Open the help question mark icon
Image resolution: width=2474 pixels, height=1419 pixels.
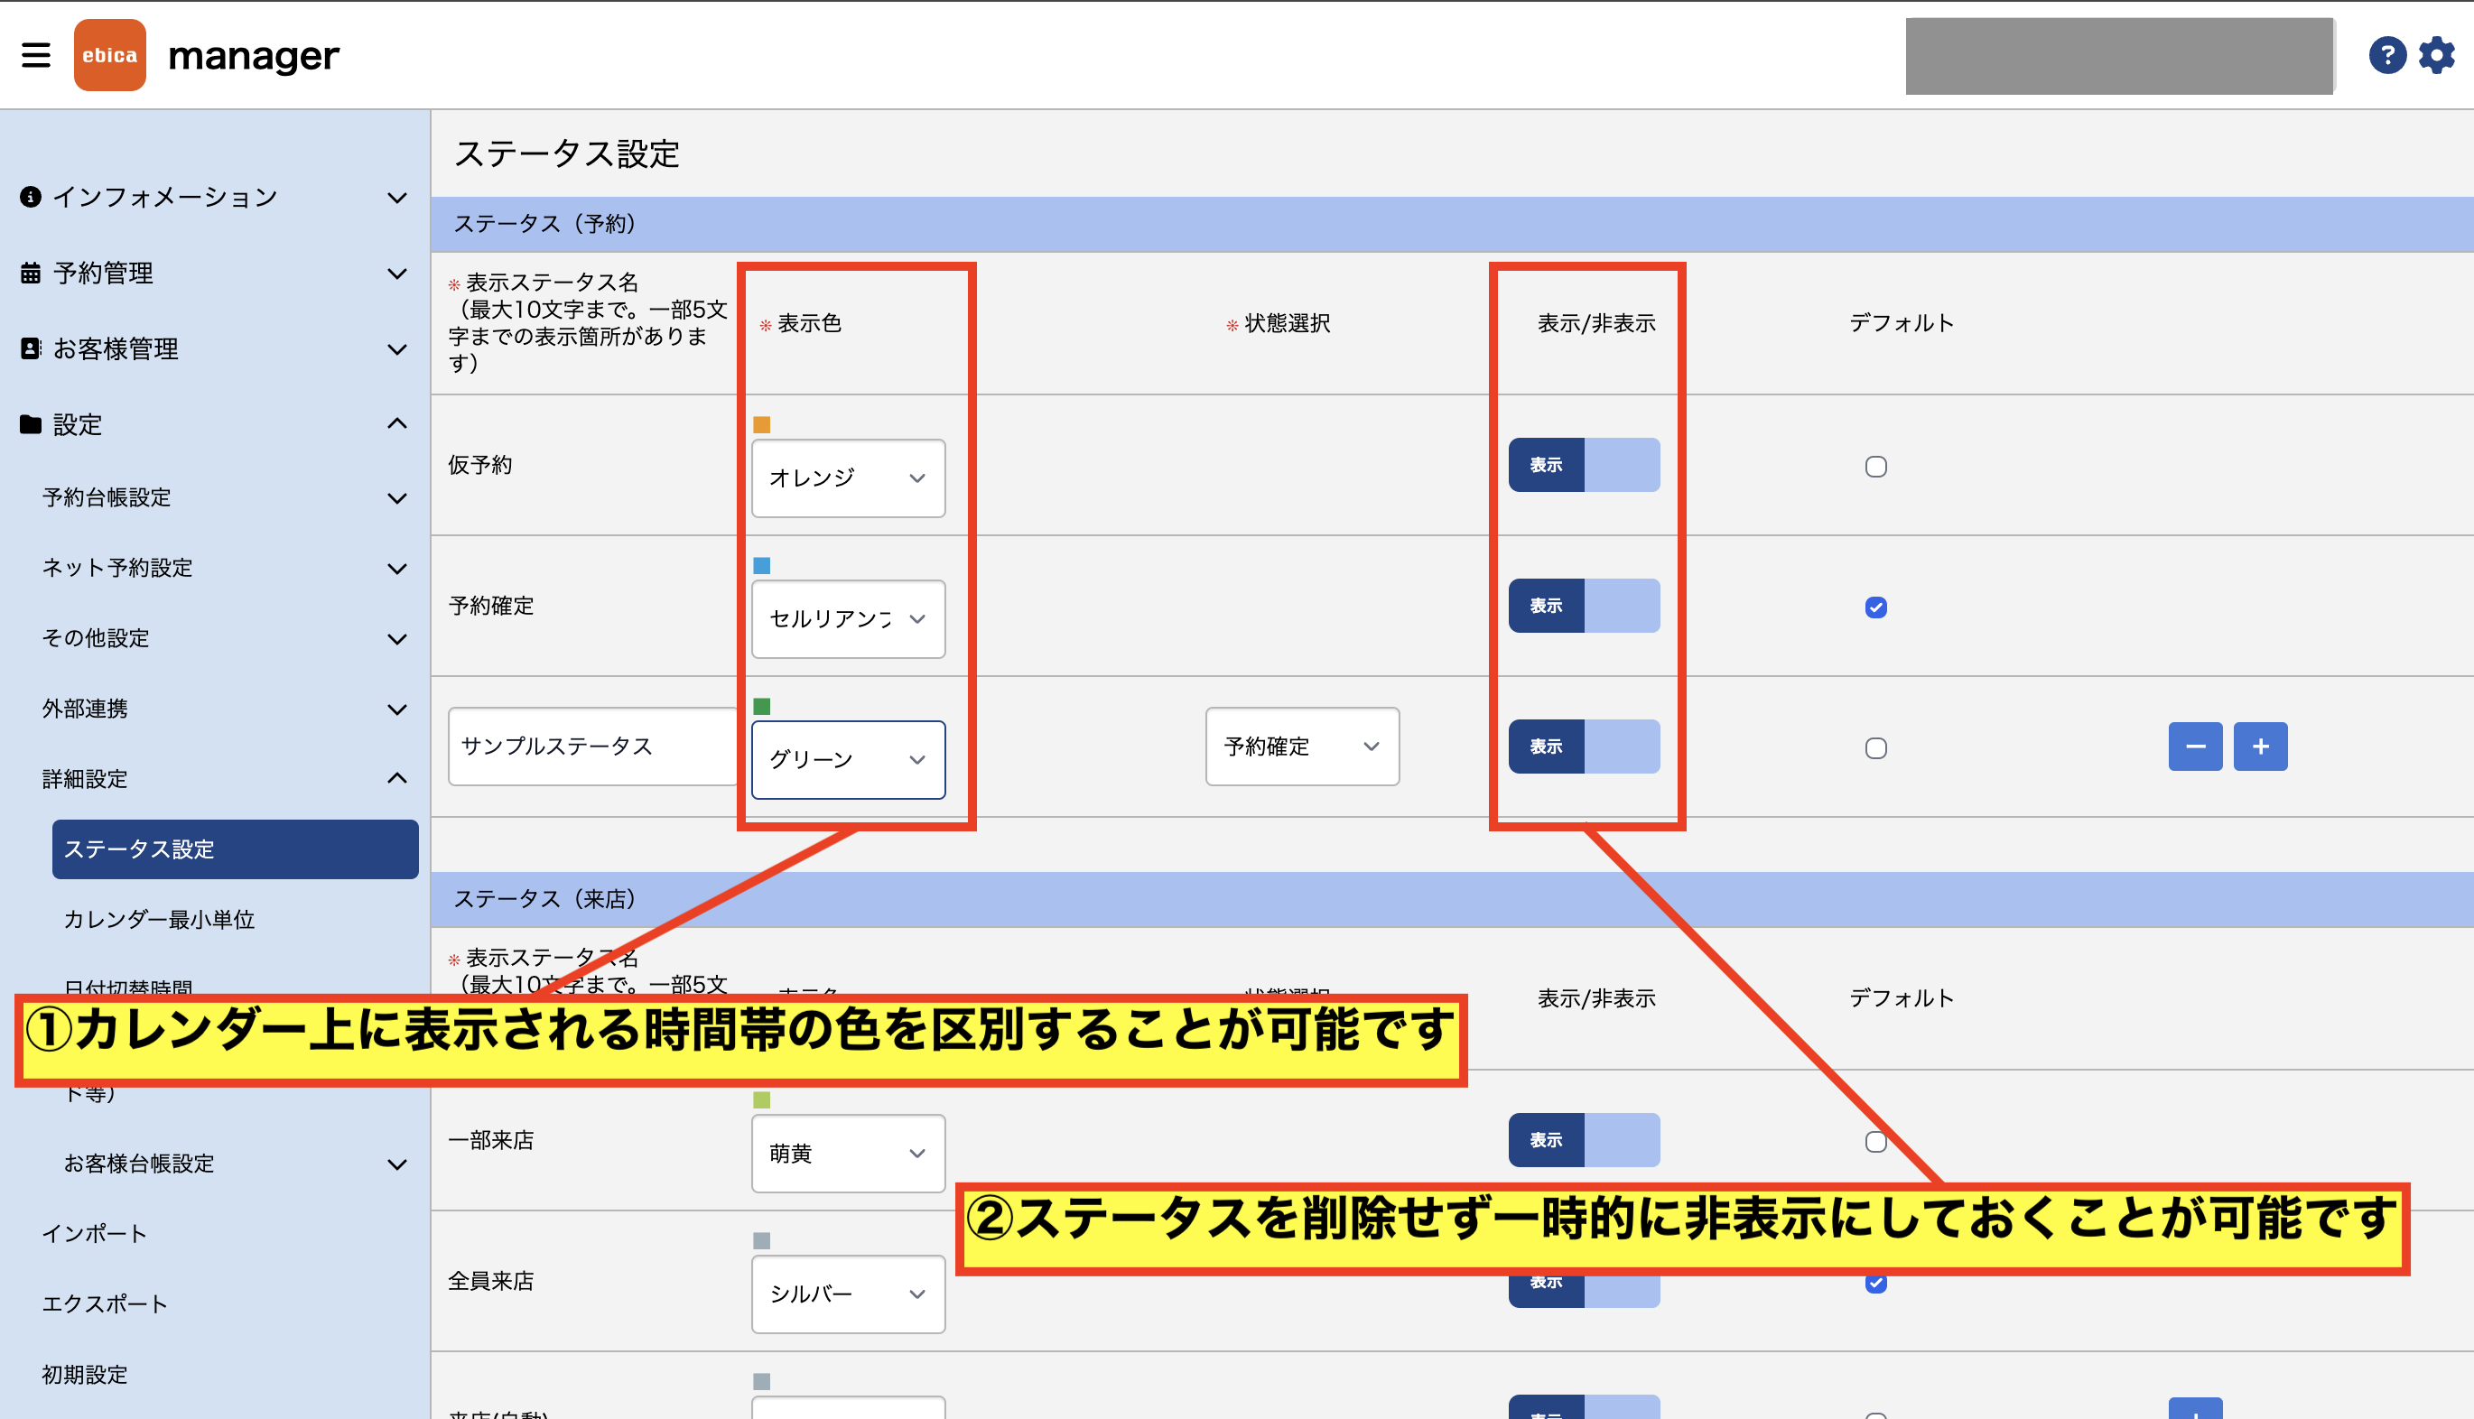tap(2387, 56)
